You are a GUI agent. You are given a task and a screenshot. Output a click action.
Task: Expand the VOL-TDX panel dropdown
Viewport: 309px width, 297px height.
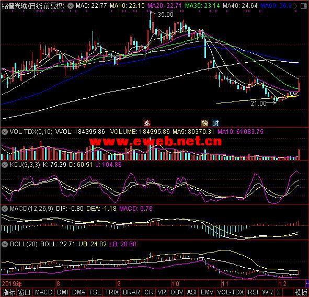5,132
